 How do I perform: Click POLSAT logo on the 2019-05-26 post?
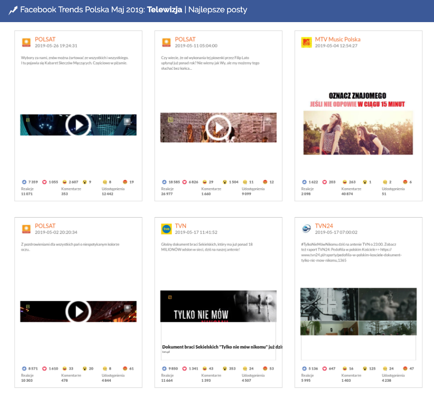(x=27, y=43)
